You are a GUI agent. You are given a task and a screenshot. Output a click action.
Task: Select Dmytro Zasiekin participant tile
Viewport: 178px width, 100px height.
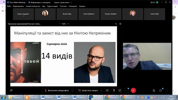(x=111, y=14)
